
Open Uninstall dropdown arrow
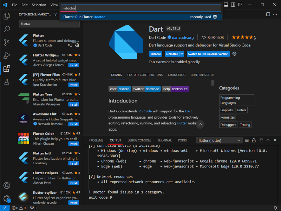click(182, 54)
